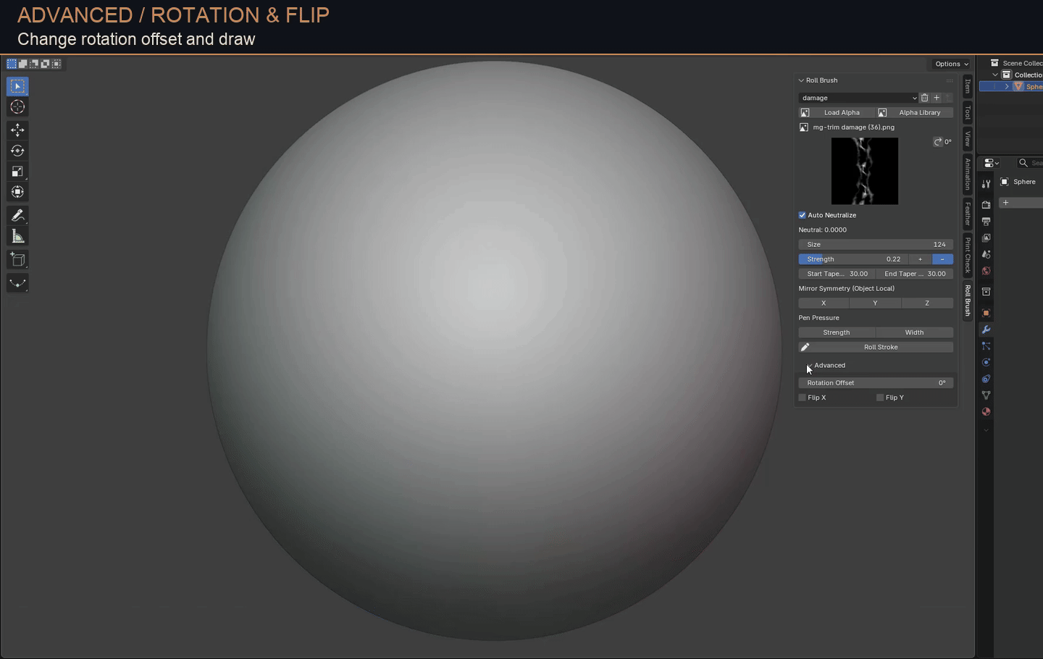This screenshot has width=1043, height=659.
Task: Choose the Move tool
Action: pos(17,130)
